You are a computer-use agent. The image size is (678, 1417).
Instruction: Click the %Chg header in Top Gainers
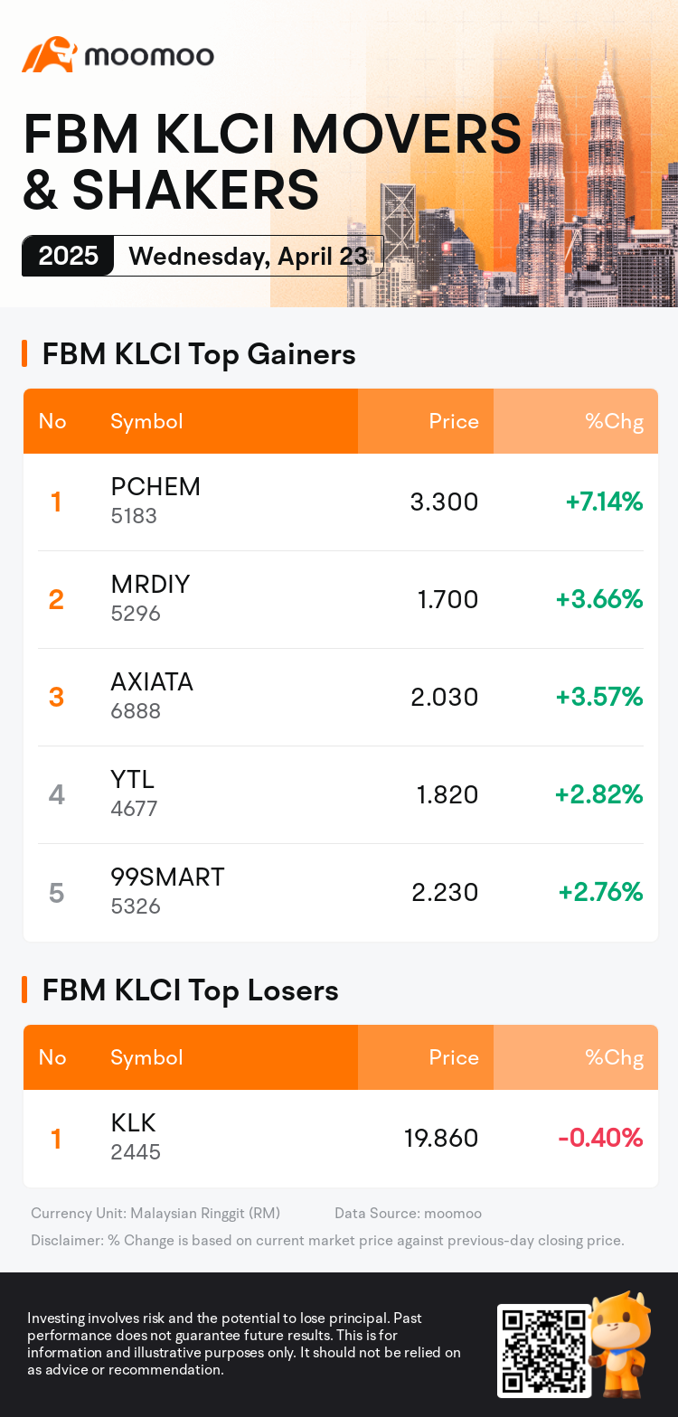tap(614, 421)
